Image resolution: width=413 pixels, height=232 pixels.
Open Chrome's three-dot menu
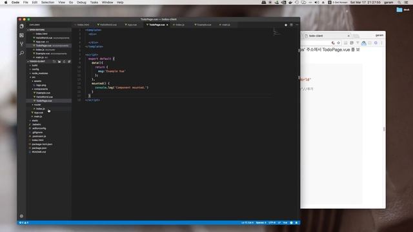[381, 43]
